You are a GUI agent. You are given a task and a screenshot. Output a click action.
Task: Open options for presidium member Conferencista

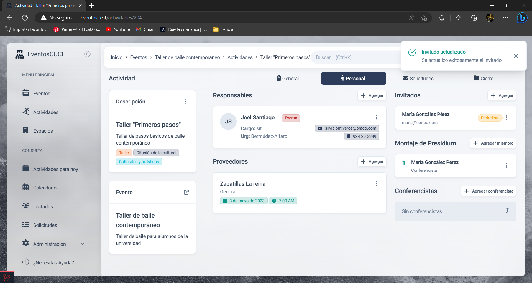tap(506, 165)
